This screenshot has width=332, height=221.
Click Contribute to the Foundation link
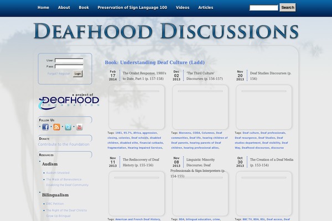[x=64, y=144]
